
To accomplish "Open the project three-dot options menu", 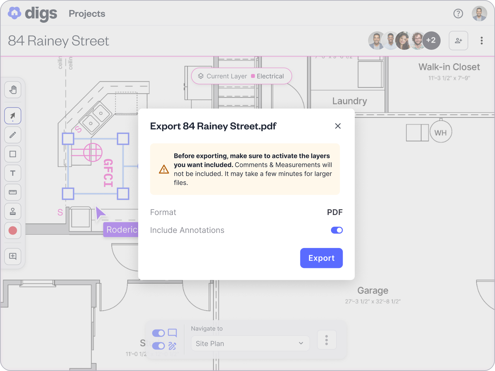I will [x=482, y=41].
